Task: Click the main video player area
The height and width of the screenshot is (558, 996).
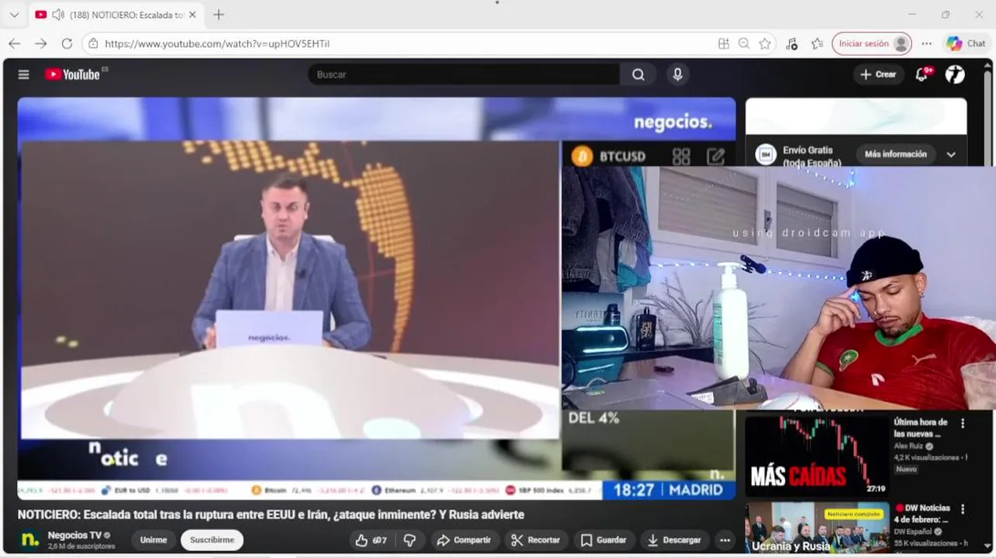Action: (x=376, y=298)
